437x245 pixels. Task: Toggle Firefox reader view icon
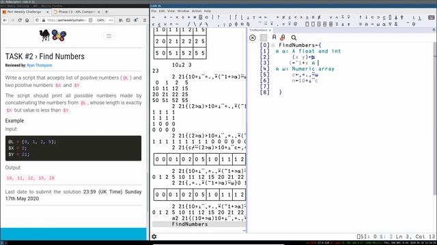(90, 20)
